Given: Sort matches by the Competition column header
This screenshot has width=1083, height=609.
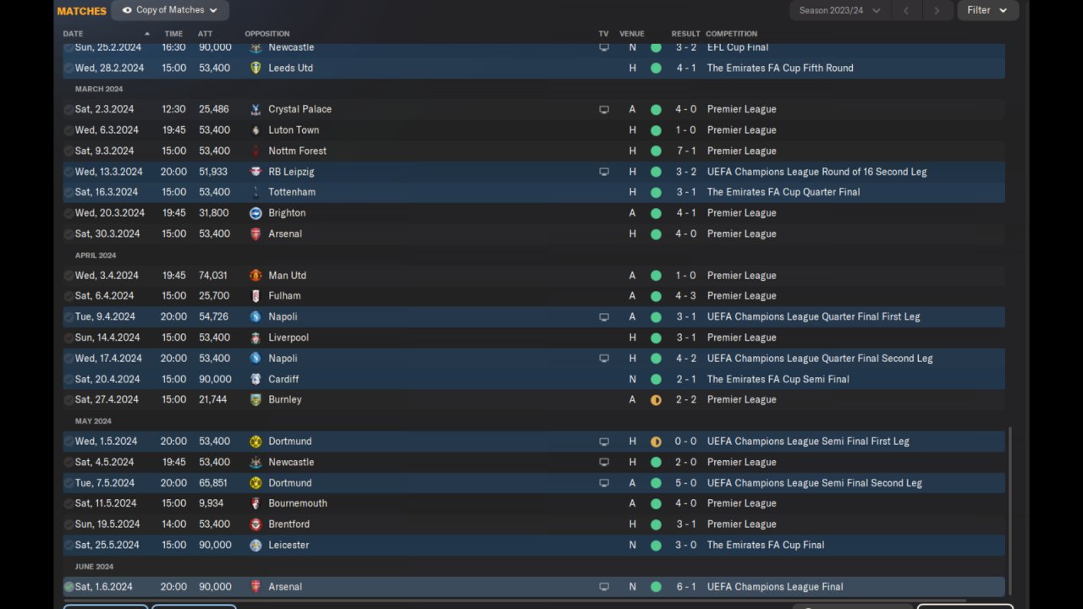Looking at the screenshot, I should tap(731, 34).
